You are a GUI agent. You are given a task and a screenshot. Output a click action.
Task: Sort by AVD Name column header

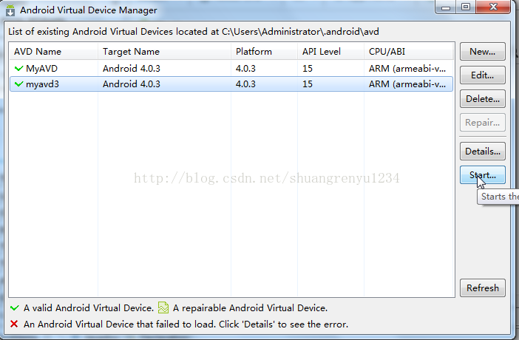(53, 52)
